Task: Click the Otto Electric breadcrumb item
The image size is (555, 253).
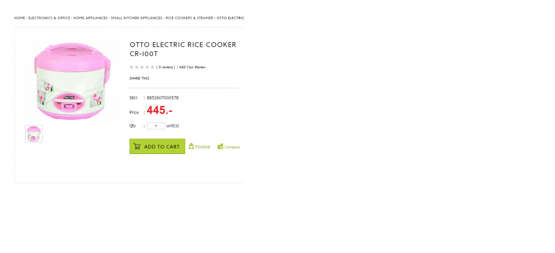Action: tap(230, 18)
